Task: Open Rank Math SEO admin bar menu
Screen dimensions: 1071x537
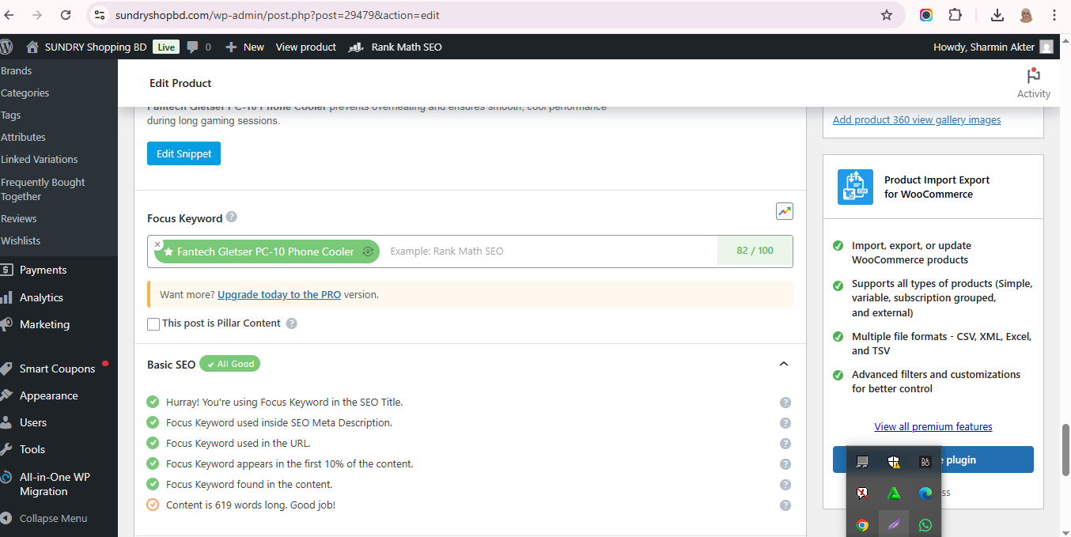Action: [395, 47]
